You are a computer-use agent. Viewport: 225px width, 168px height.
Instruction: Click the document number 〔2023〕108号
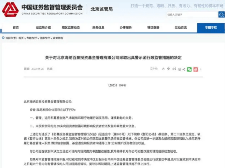(x=117, y=85)
